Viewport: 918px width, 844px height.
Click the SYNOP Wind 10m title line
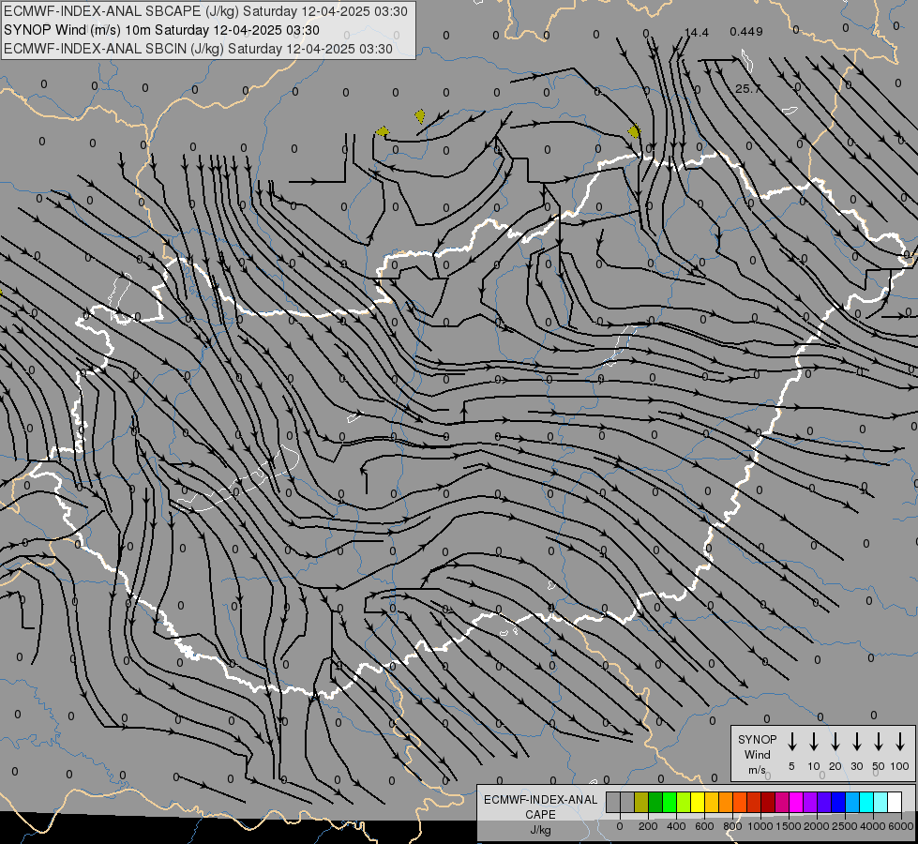(x=161, y=30)
